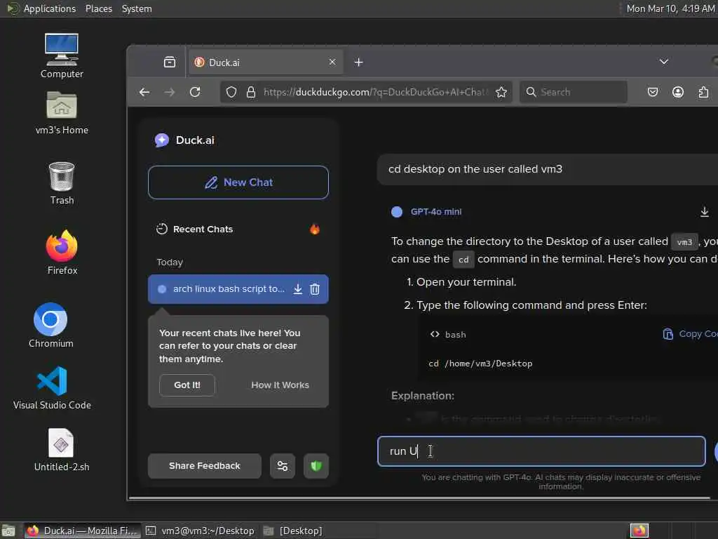This screenshot has width=718, height=539.
Task: Expand the list all tabs chevron
Action: click(x=663, y=62)
